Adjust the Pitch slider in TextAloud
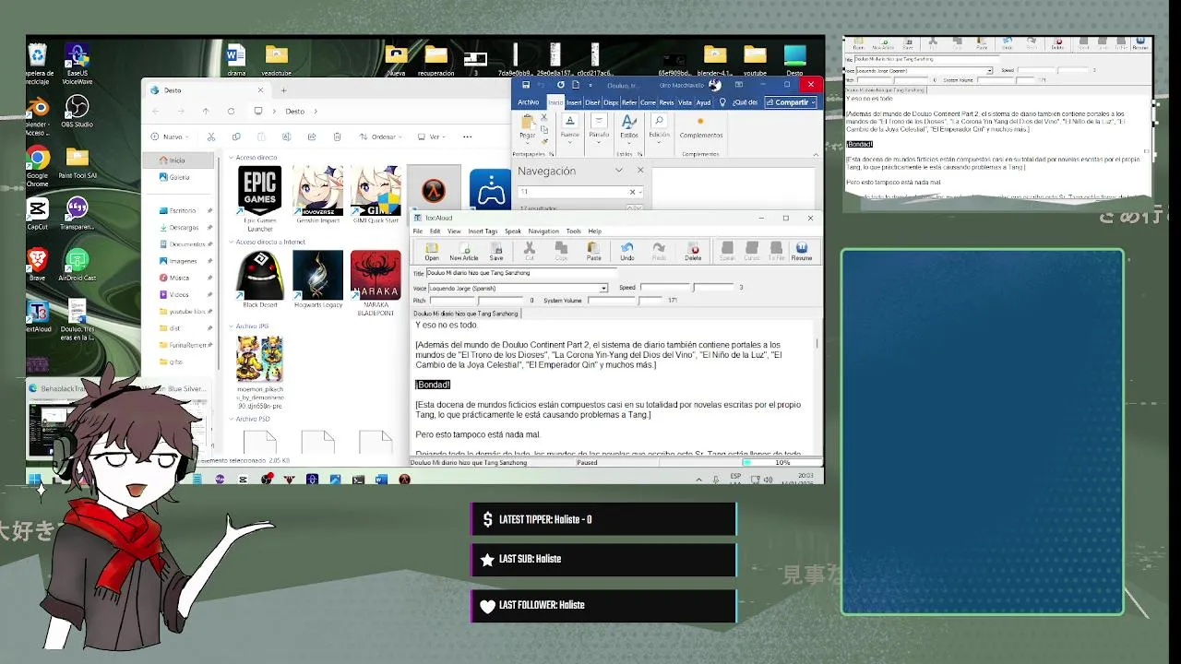 click(x=477, y=301)
